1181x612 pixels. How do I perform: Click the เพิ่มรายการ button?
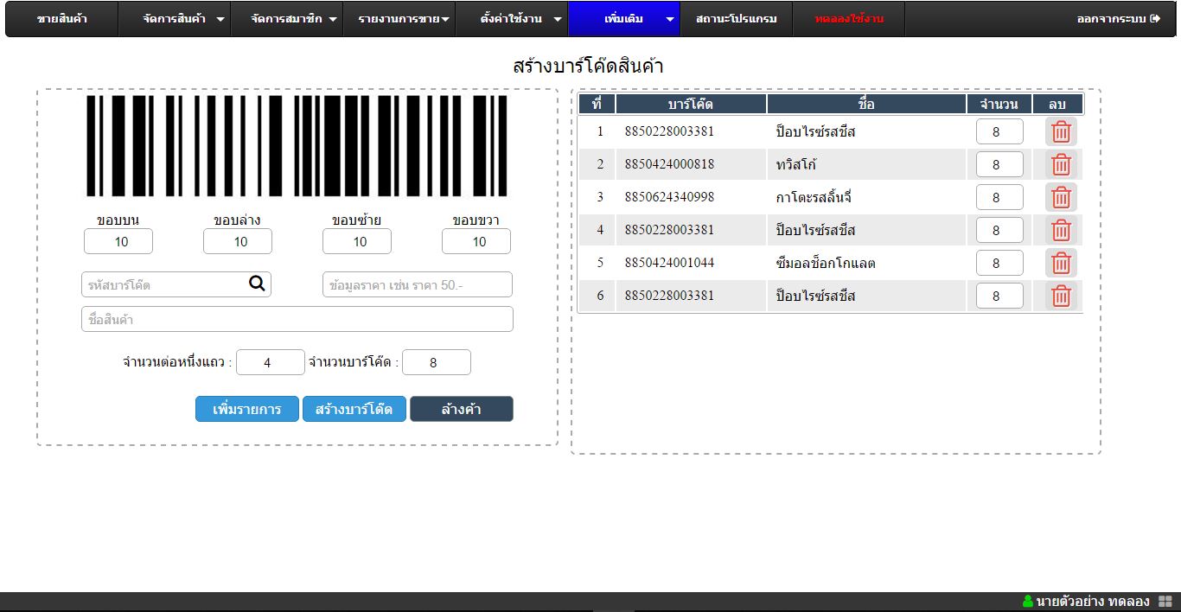247,409
